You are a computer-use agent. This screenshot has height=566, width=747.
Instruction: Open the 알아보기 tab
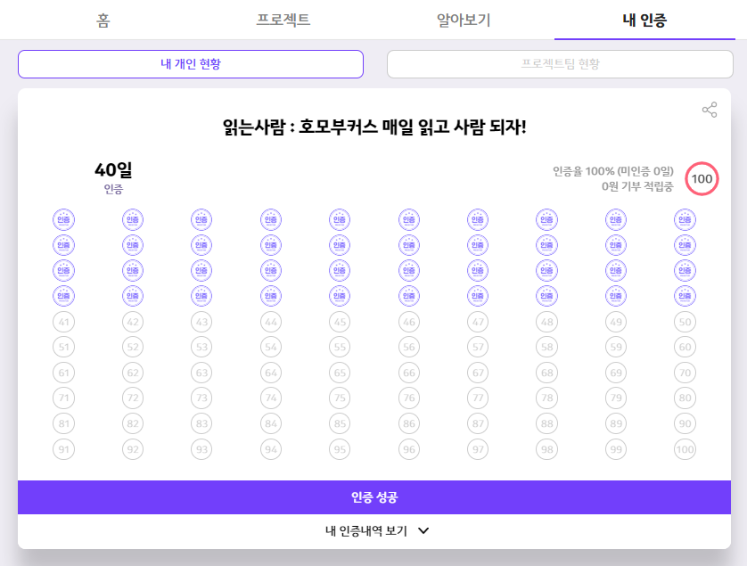click(x=464, y=20)
